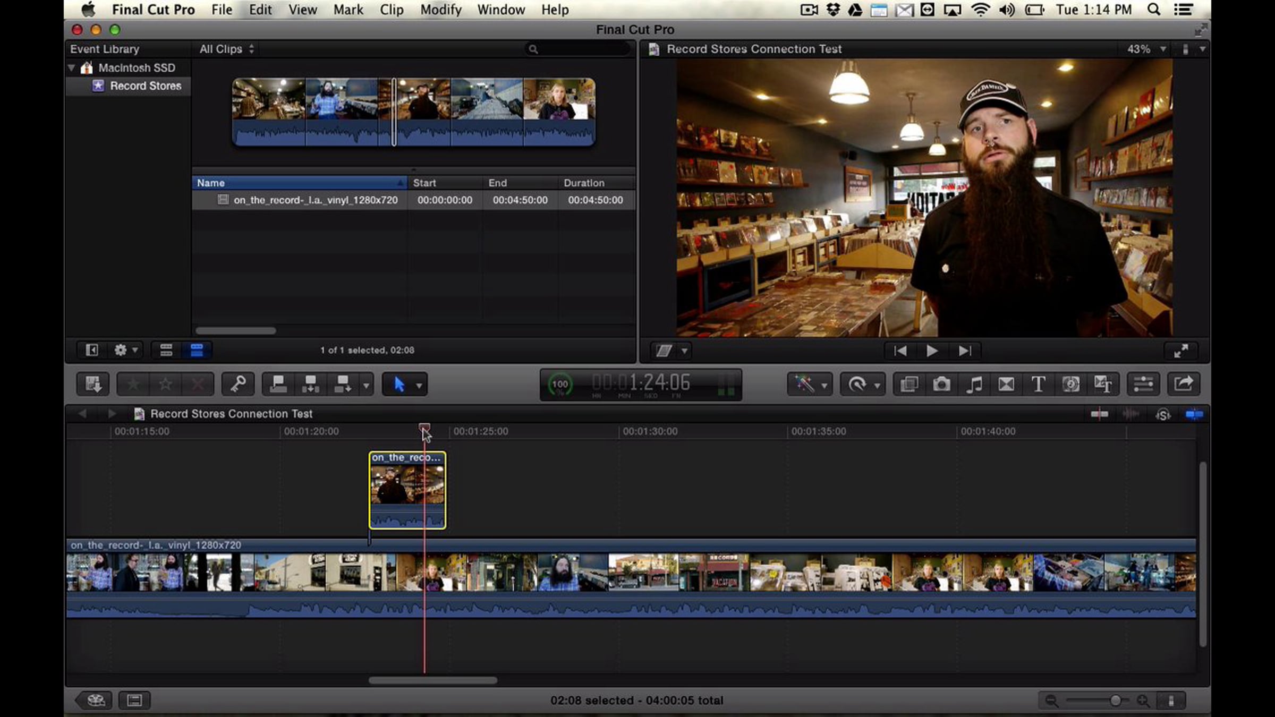Open the tool selection dropdown arrow
Screen dimensions: 1275x717
point(419,385)
